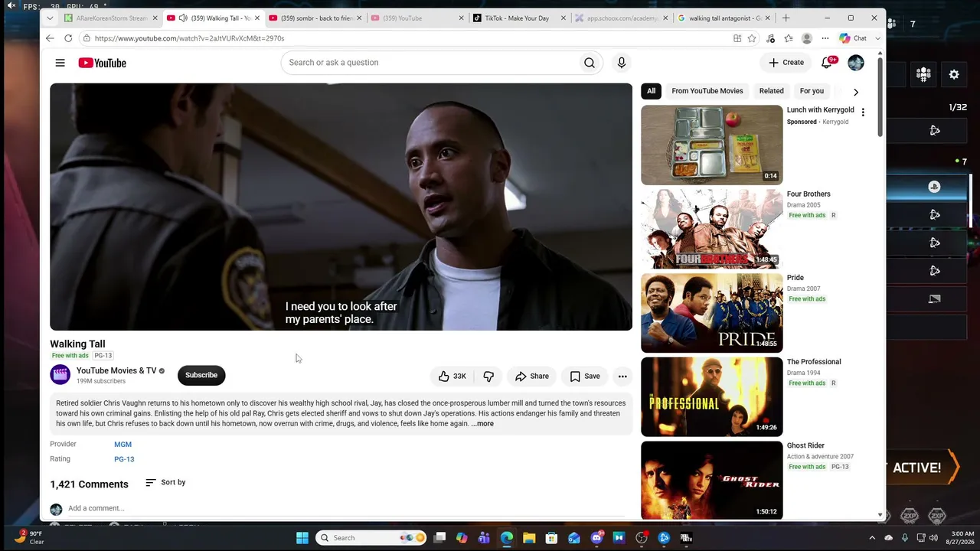Click the search magnifier button
This screenshot has height=551, width=980.
[590, 63]
